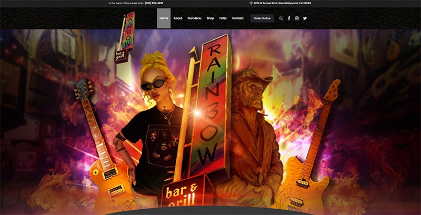Select the Home menu item
Viewport: 421px width, 215px height.
coord(164,18)
